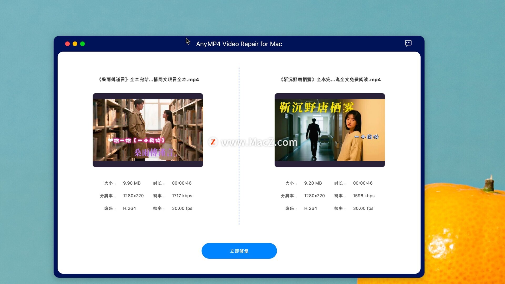Click the 9.90 MB size value
This screenshot has height=284, width=505.
[x=132, y=183]
